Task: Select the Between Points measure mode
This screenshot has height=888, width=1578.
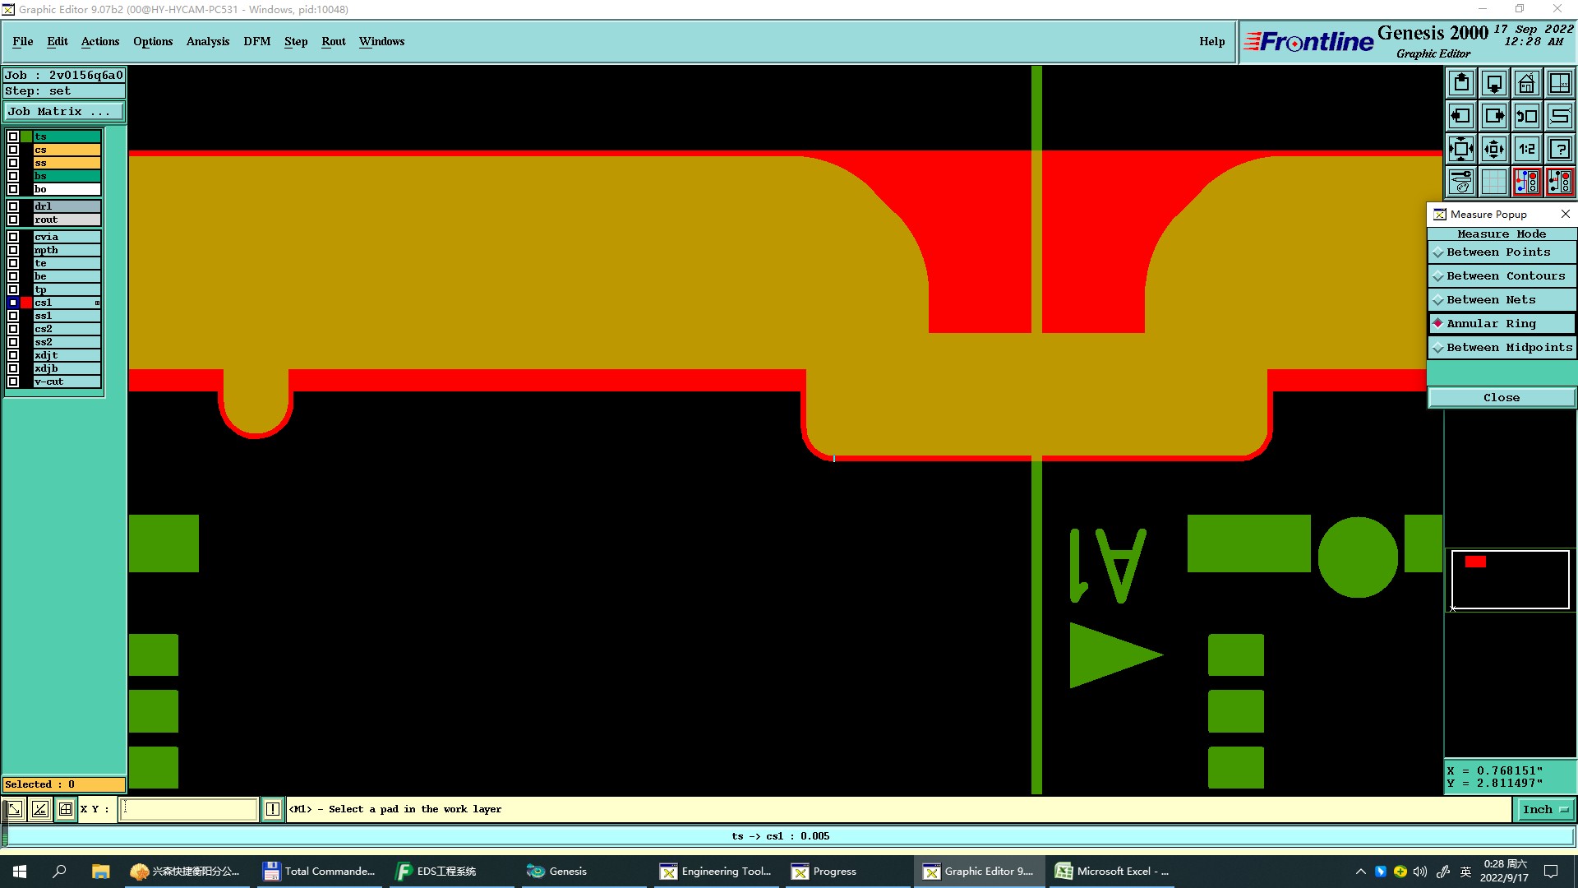Action: [x=1501, y=252]
